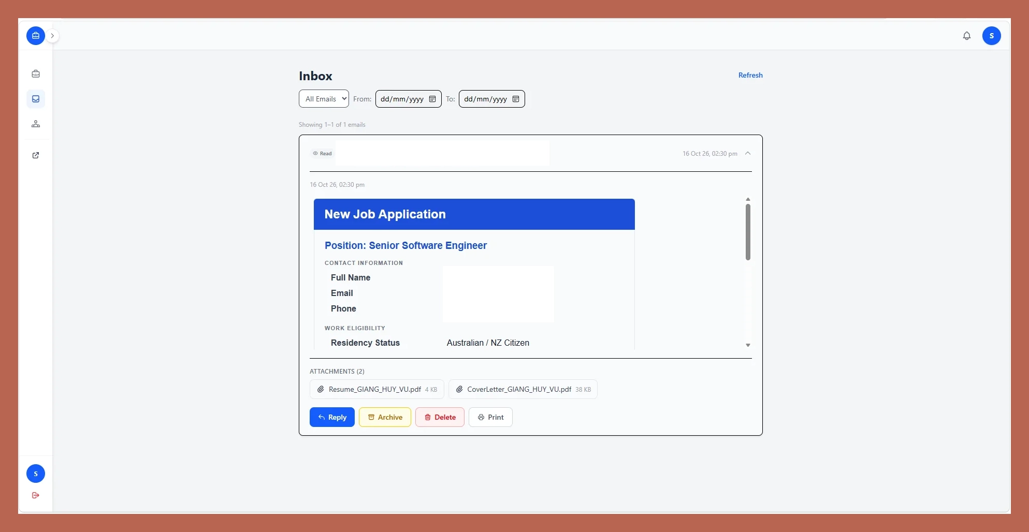Open the Inbox sidebar icon
The image size is (1029, 532).
point(36,99)
